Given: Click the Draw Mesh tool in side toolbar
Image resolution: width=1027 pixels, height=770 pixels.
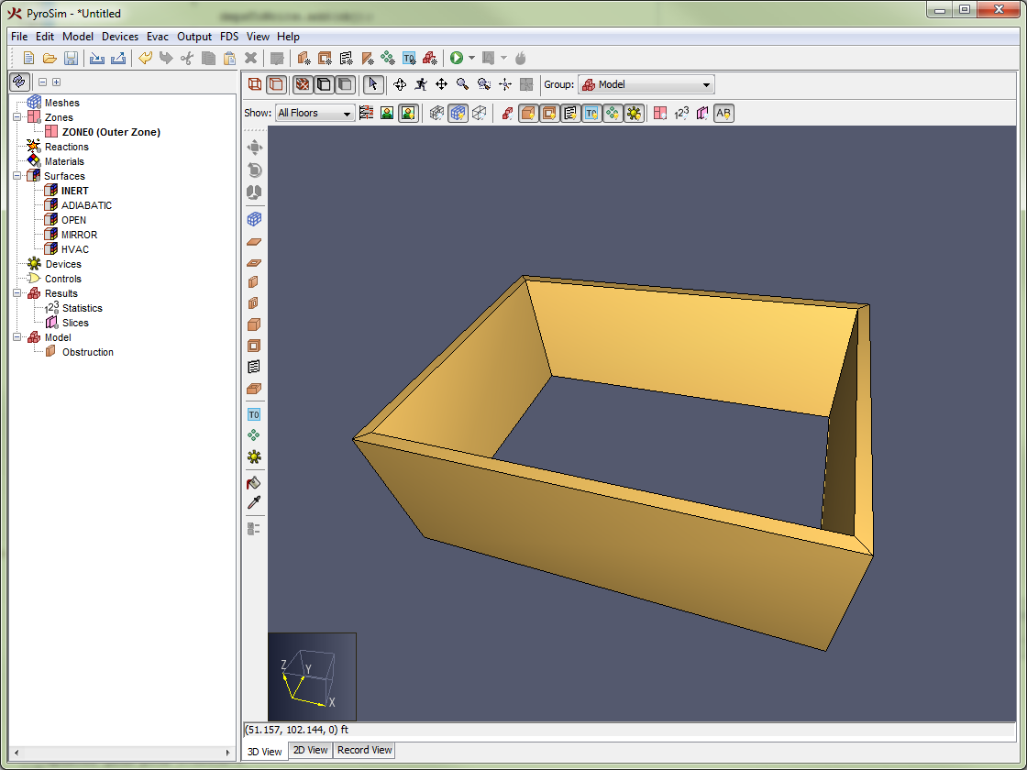Looking at the screenshot, I should coord(254,219).
